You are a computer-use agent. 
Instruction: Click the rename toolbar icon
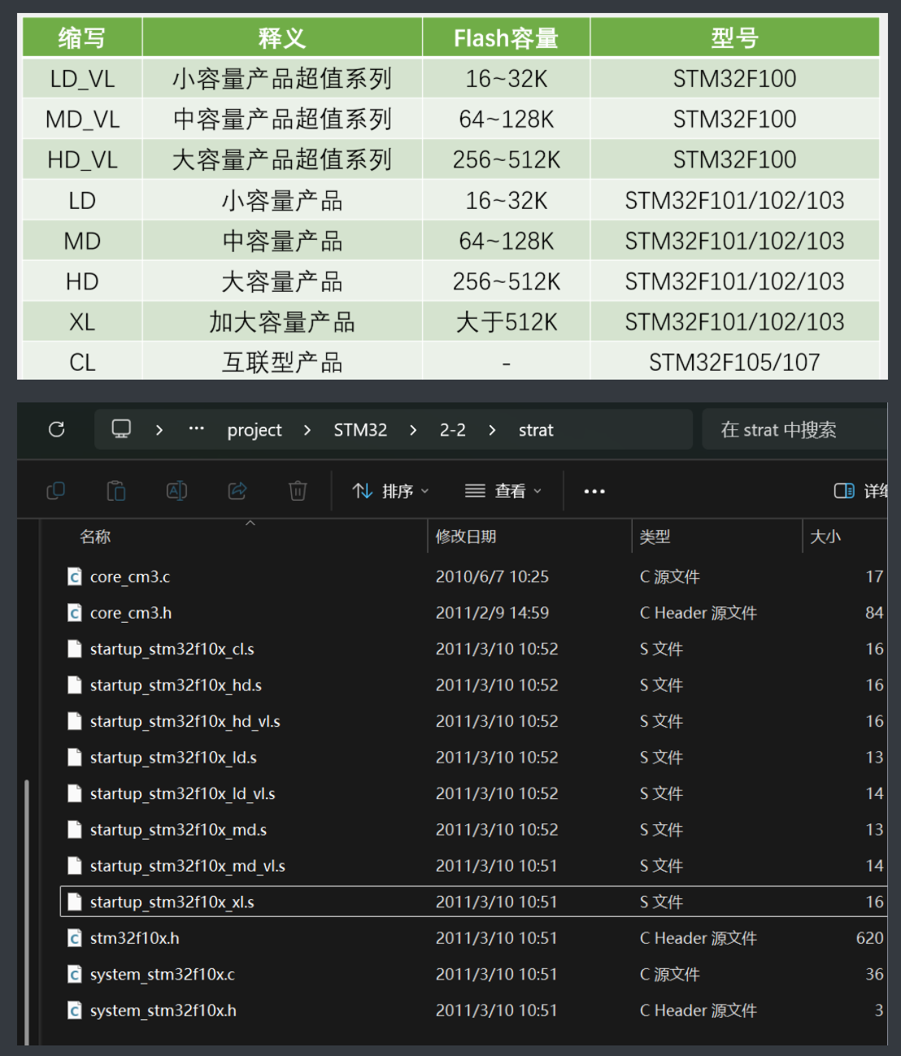point(176,491)
